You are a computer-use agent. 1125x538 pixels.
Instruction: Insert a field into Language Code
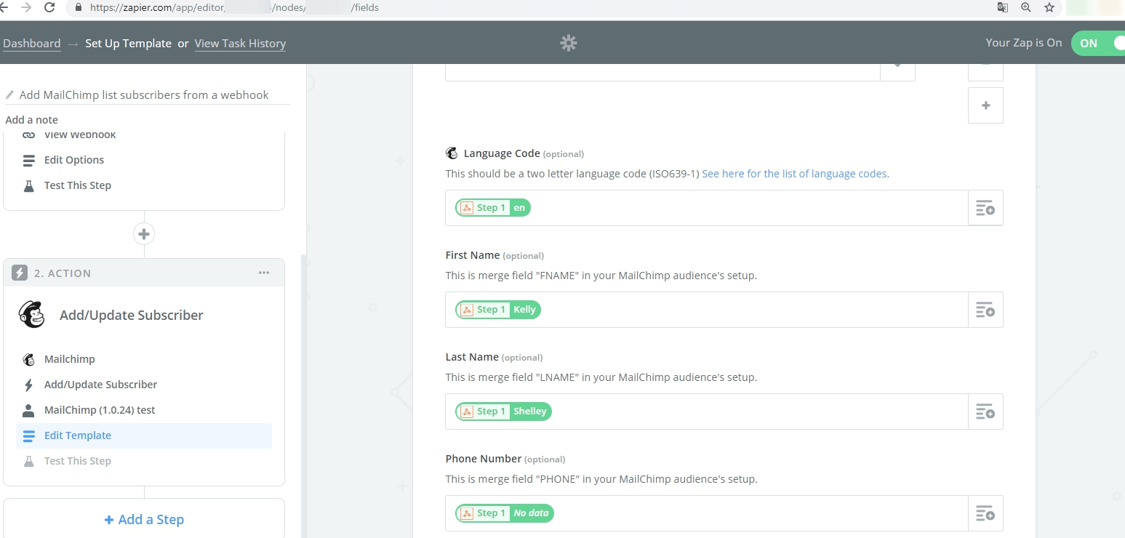985,208
